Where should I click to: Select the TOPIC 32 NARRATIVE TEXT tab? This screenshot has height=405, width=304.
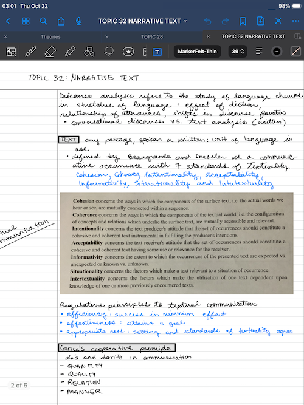pyautogui.click(x=253, y=36)
